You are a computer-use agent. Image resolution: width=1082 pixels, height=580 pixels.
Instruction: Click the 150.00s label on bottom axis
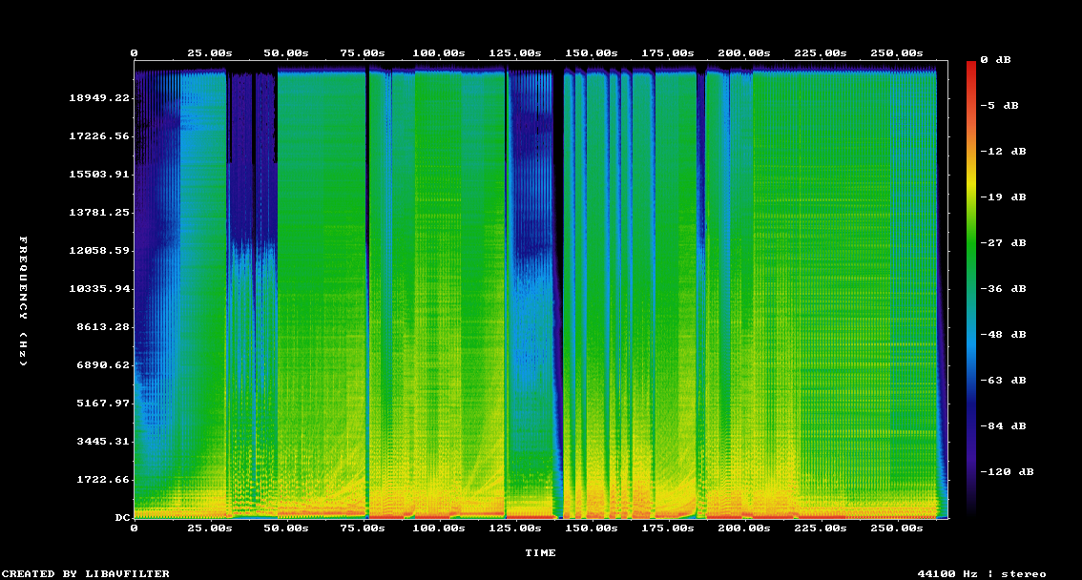click(592, 528)
